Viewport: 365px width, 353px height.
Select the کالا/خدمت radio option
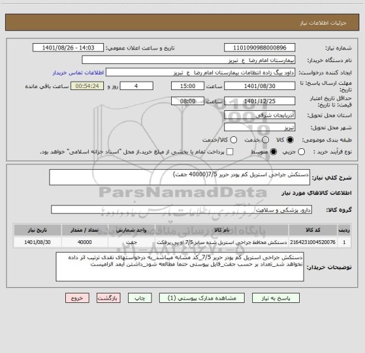[x=233, y=139]
